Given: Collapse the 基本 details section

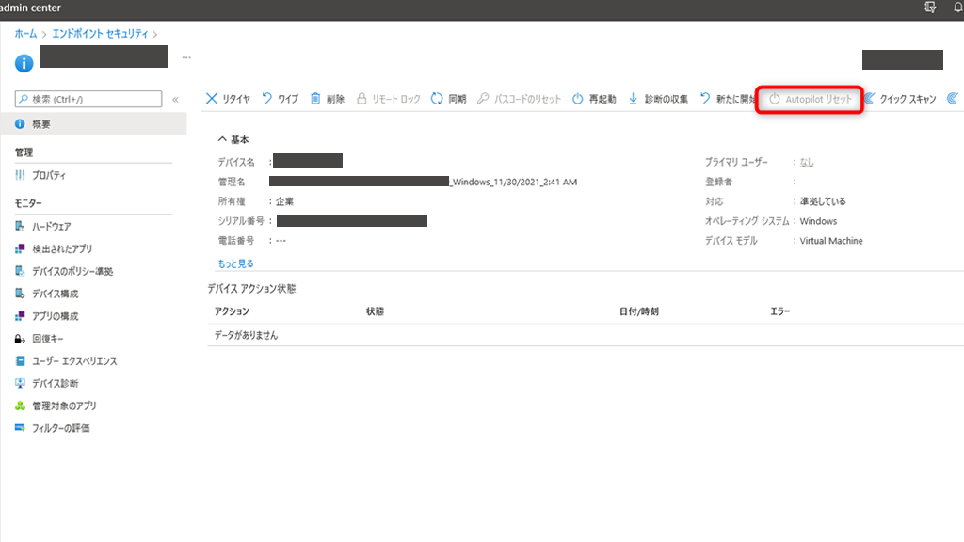Looking at the screenshot, I should [x=233, y=138].
